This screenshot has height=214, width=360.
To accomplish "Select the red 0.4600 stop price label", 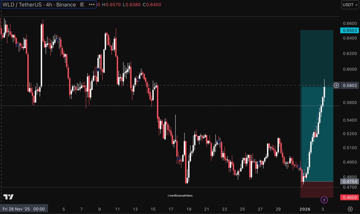I will 349,197.
